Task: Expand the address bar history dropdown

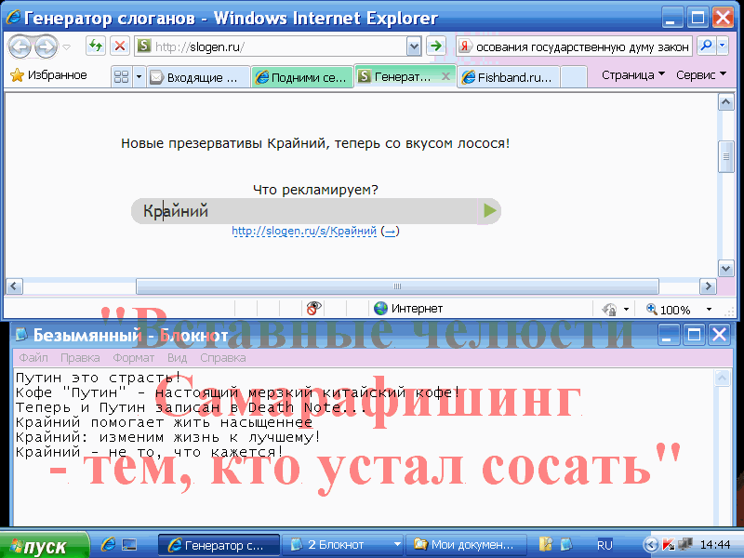Action: (414, 46)
